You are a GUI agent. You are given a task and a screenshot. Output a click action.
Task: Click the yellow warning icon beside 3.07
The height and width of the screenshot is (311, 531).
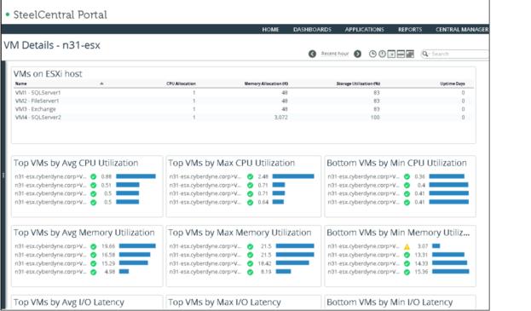[407, 247]
